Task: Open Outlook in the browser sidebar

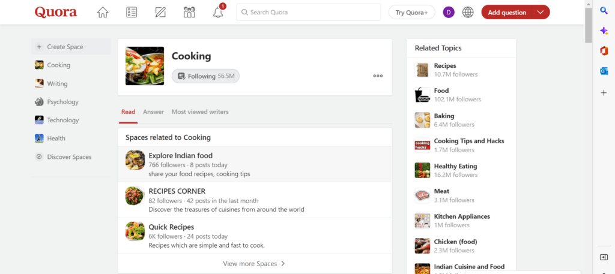Action: [604, 71]
